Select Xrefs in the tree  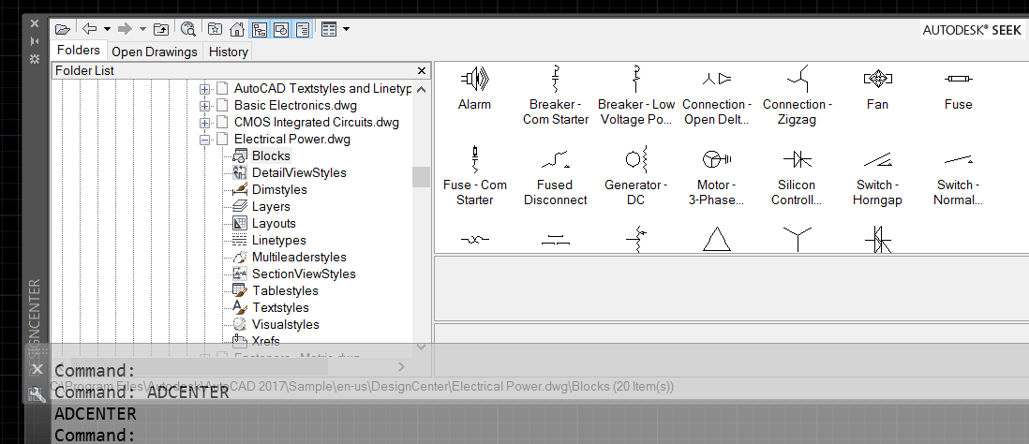[x=266, y=341]
